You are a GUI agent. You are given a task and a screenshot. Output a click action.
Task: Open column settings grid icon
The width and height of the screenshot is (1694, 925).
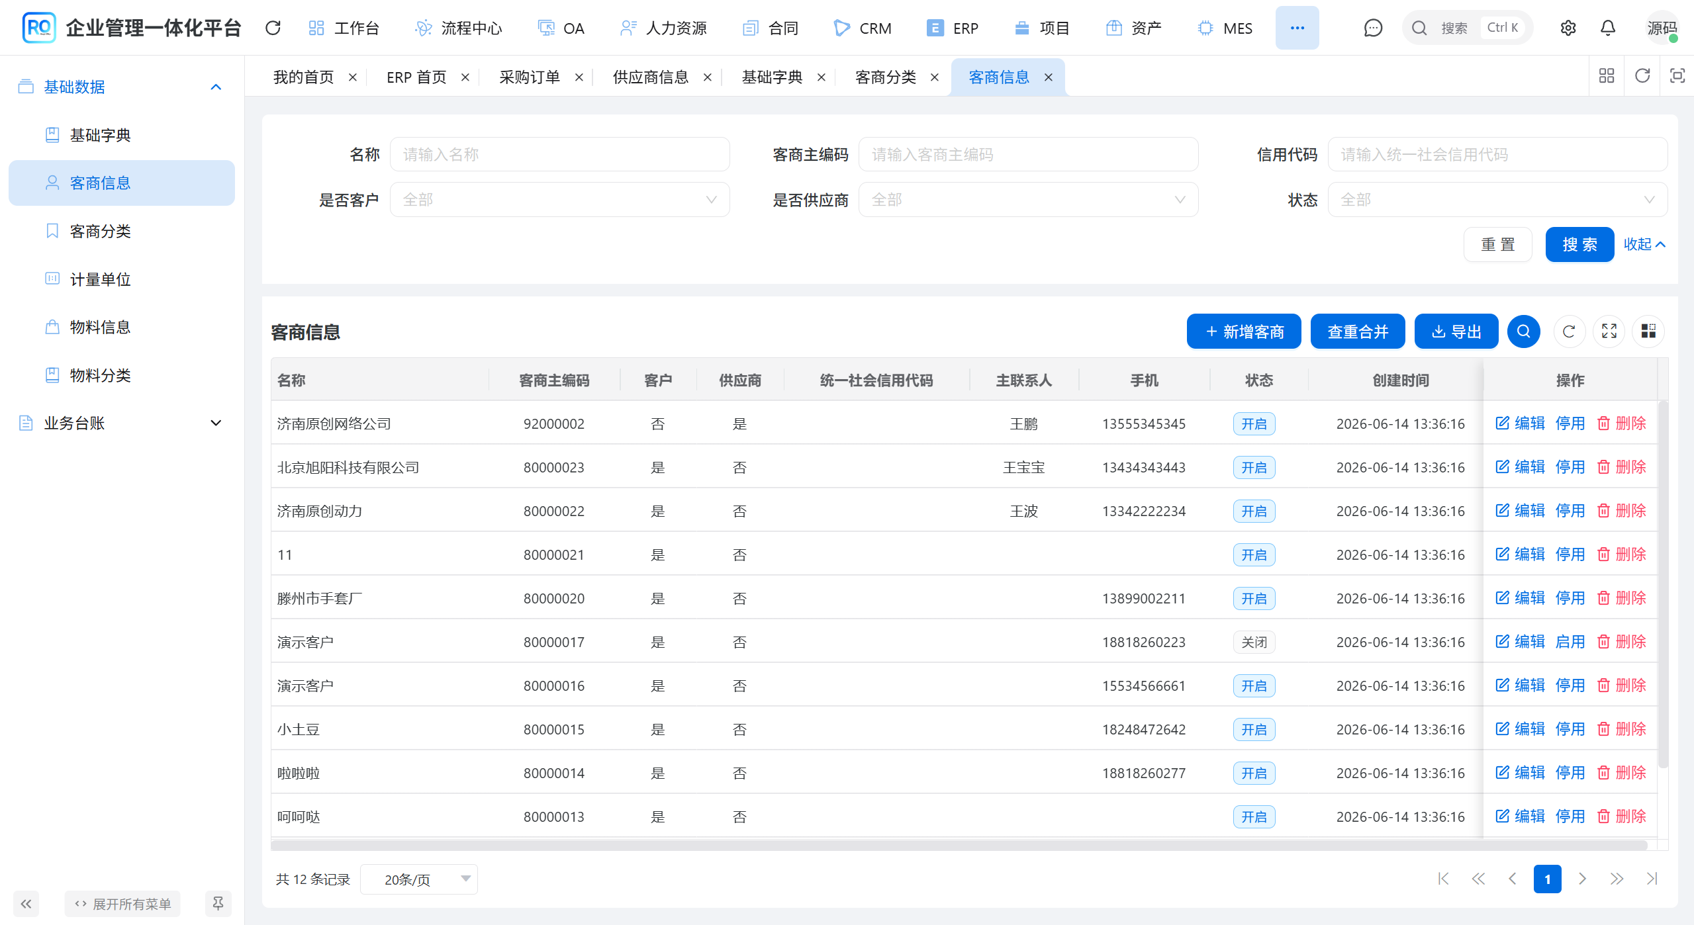click(1648, 331)
